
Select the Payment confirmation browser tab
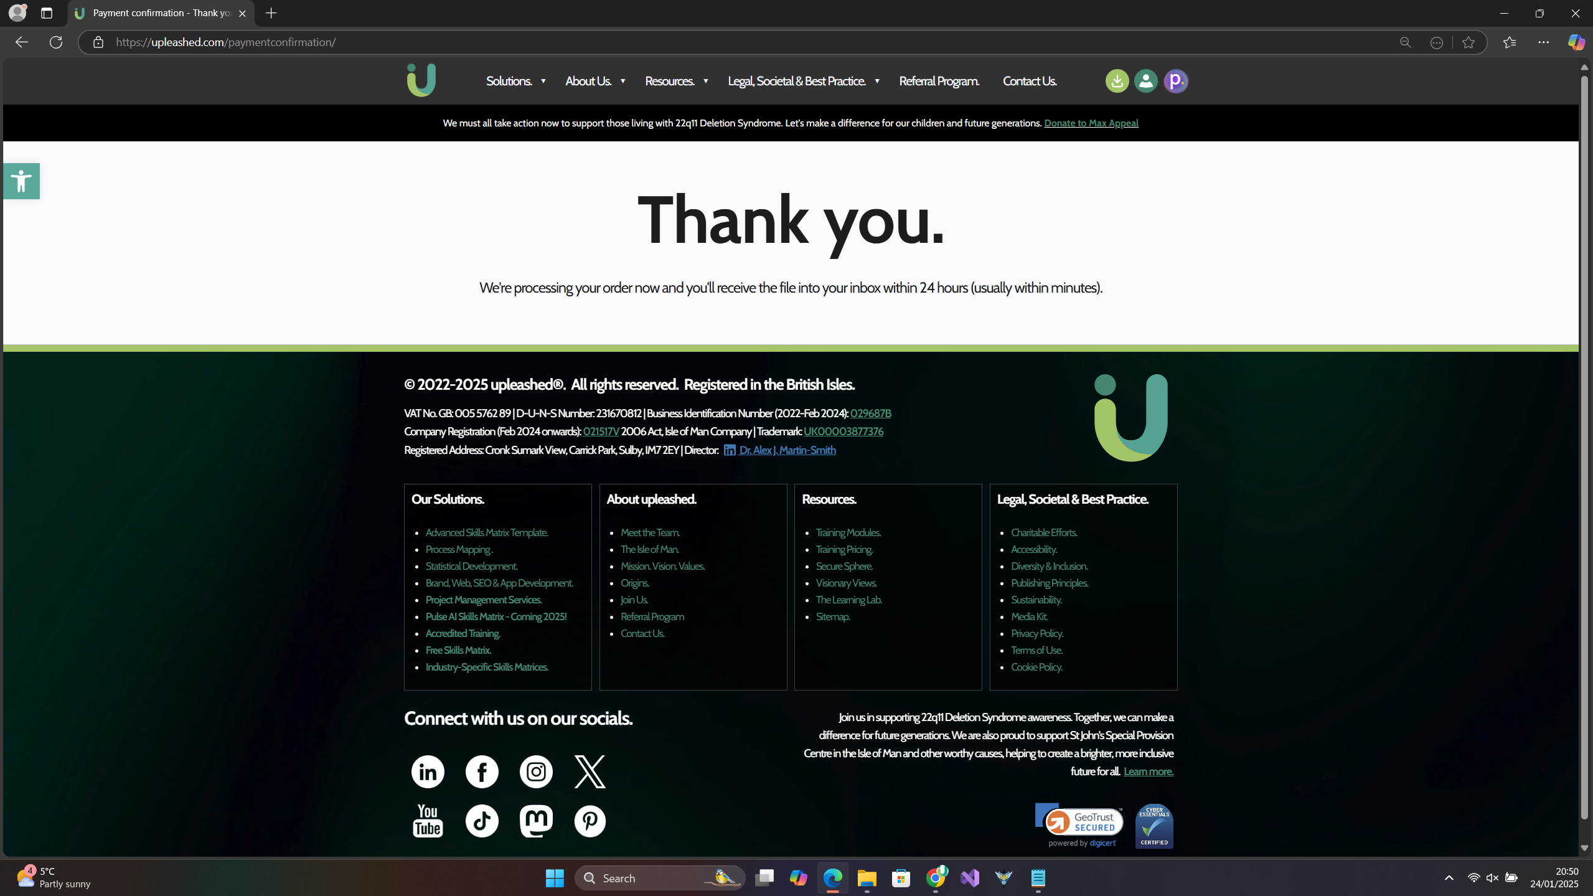[x=161, y=13]
